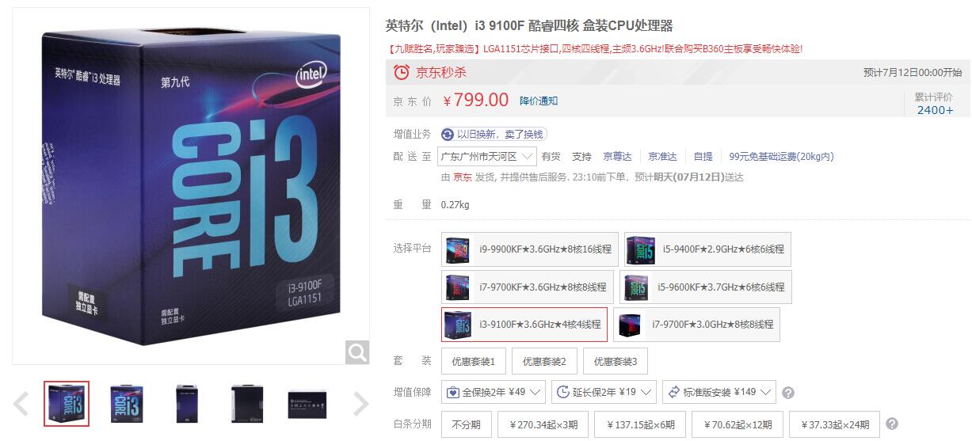Click the magnifier zoom icon on product image

click(357, 352)
